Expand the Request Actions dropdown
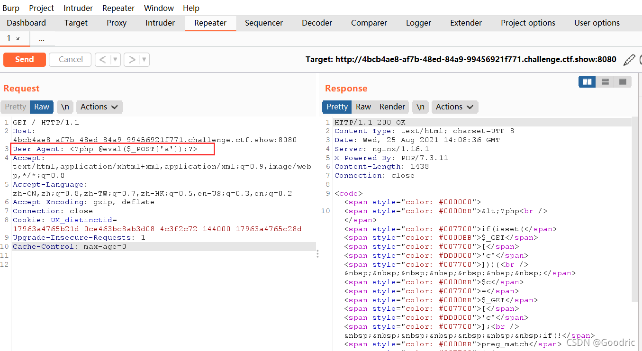Image resolution: width=642 pixels, height=351 pixels. pyautogui.click(x=99, y=107)
